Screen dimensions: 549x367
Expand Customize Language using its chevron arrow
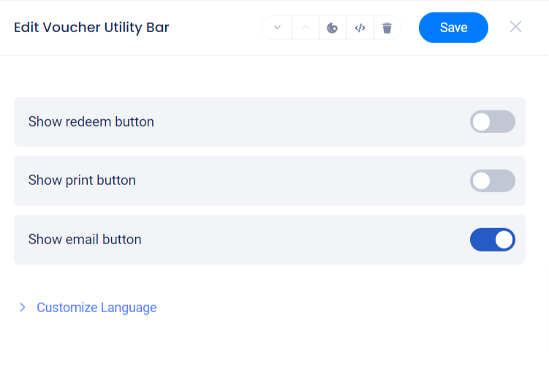pyautogui.click(x=23, y=307)
